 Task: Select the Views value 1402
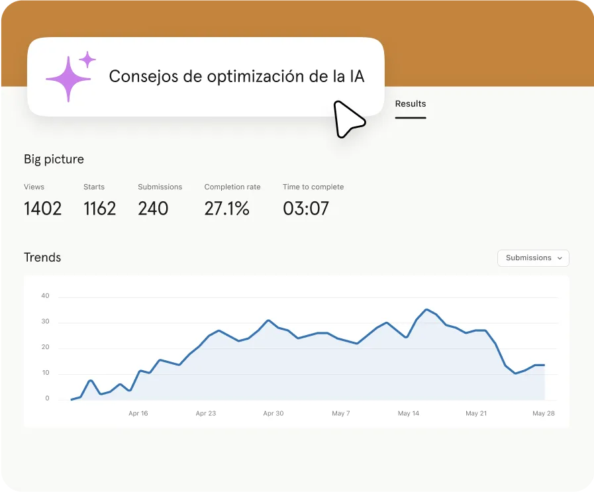coord(42,209)
